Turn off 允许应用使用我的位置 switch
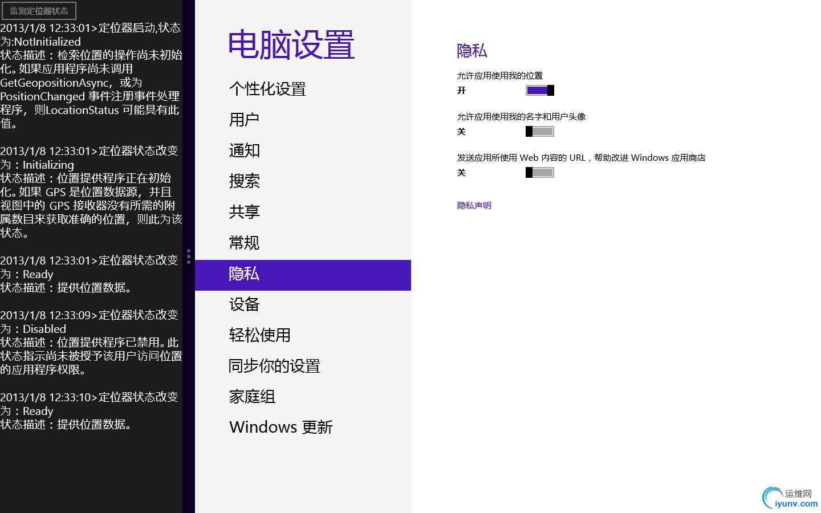 click(x=539, y=89)
